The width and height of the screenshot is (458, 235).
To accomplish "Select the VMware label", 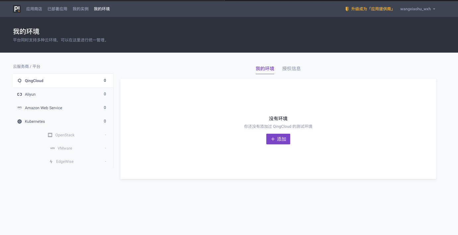I will click(x=65, y=148).
